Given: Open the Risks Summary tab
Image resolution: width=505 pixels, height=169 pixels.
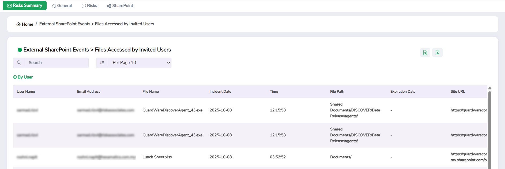Looking at the screenshot, I should point(25,6).
